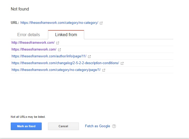Visit the category/no-category/page/1 link

click(x=56, y=70)
